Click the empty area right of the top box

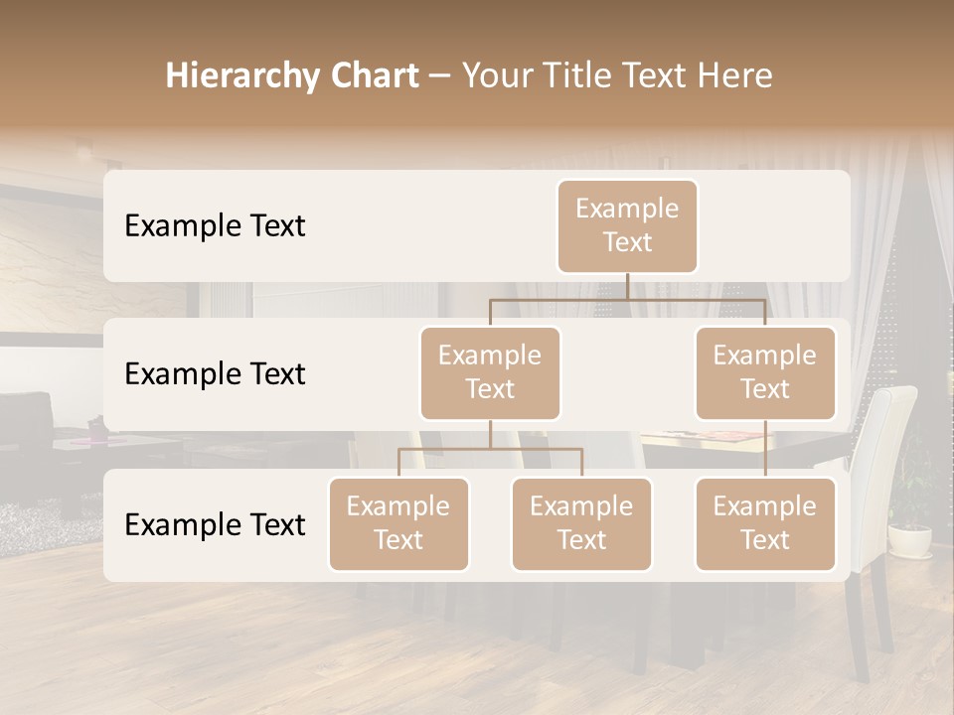[x=775, y=225]
